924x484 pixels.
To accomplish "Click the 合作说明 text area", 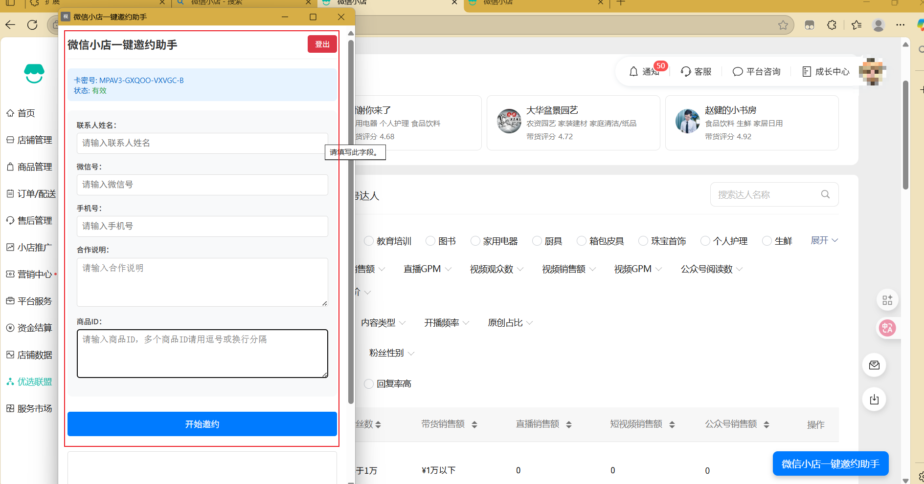I will pos(202,282).
